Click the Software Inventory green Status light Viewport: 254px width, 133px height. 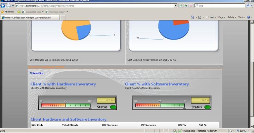click(x=207, y=107)
